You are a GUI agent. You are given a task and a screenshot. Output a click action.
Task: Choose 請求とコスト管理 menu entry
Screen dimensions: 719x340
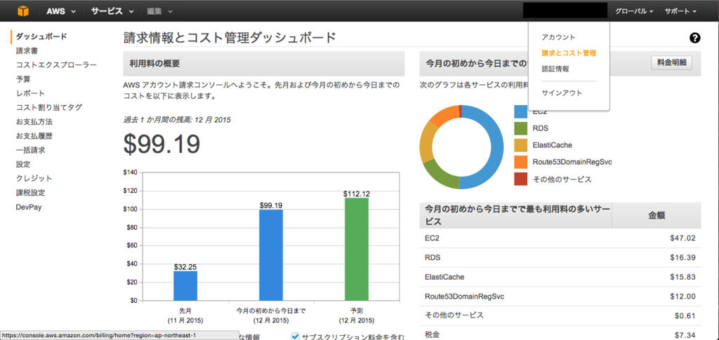[x=569, y=53]
